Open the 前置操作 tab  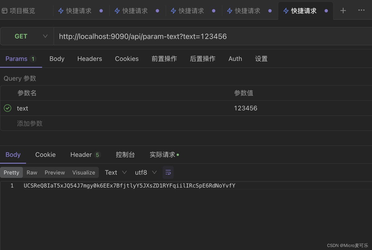click(x=164, y=59)
